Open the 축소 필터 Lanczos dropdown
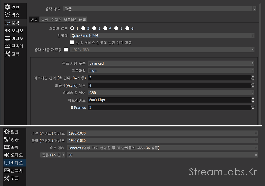Image resolution: width=265 pixels, height=186 pixels. click(x=162, y=148)
